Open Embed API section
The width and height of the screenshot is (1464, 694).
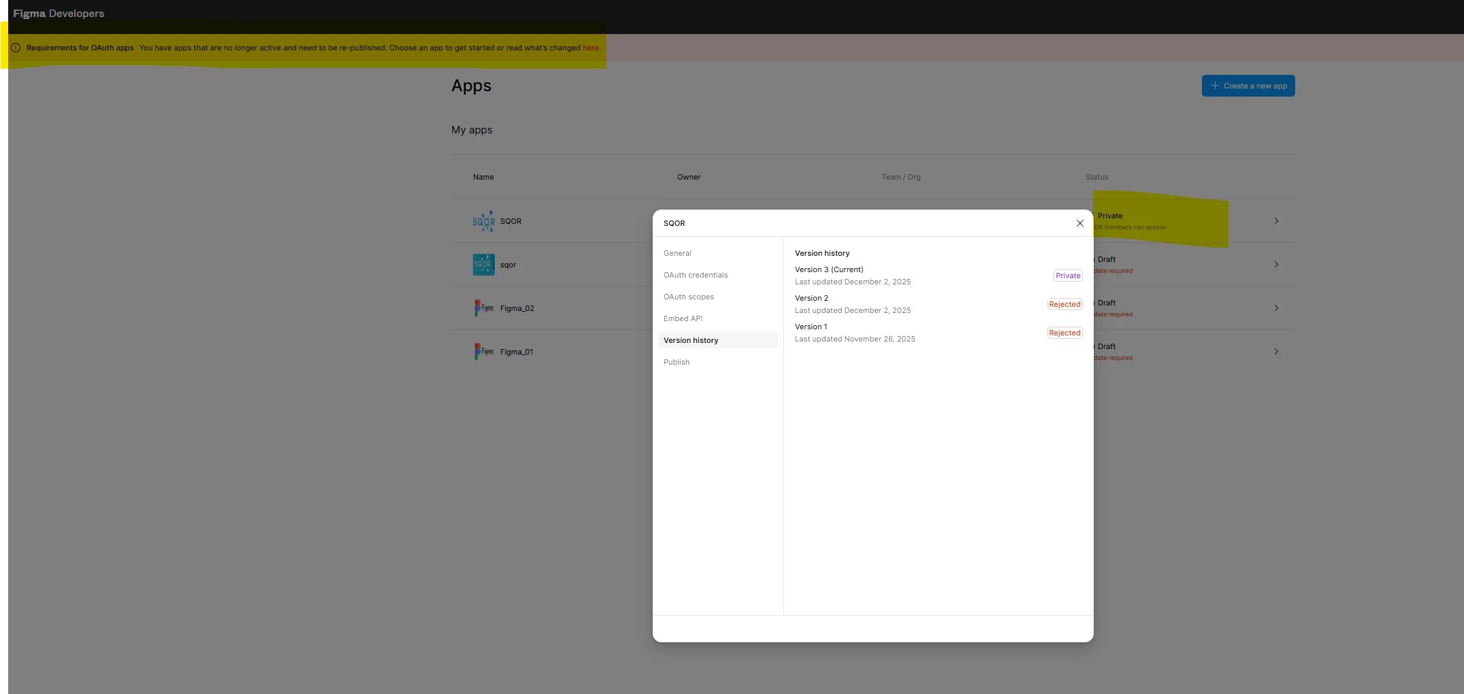717,318
